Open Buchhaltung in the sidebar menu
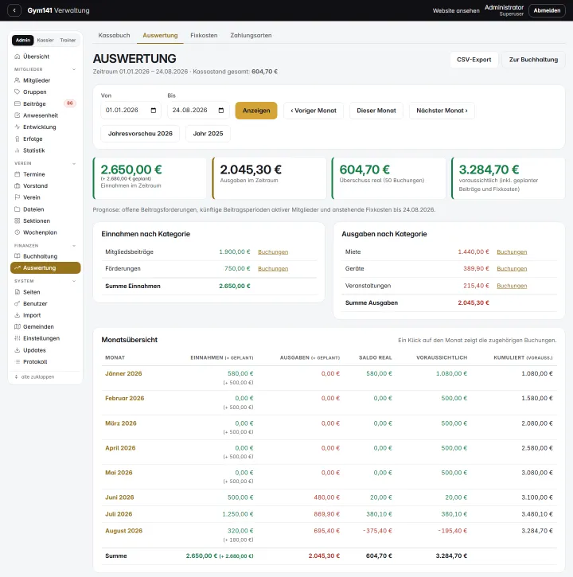The image size is (573, 577). pyautogui.click(x=45, y=256)
